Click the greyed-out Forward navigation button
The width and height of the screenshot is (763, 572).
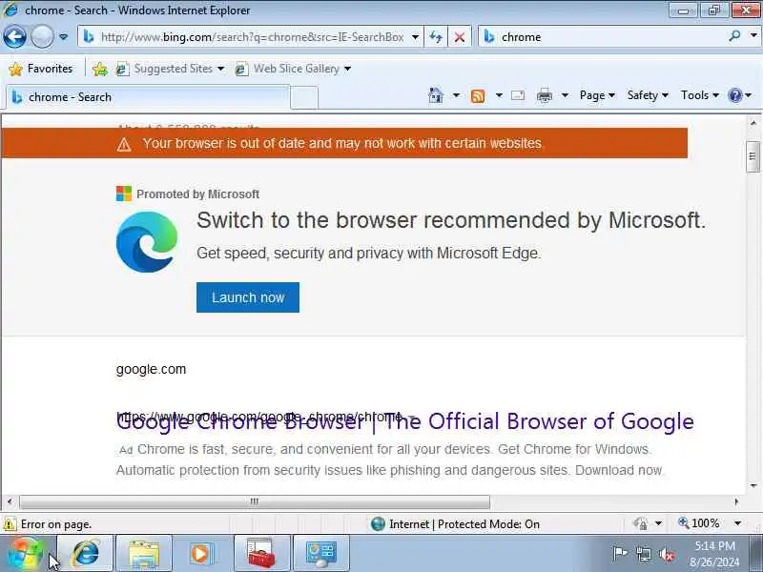[x=42, y=36]
